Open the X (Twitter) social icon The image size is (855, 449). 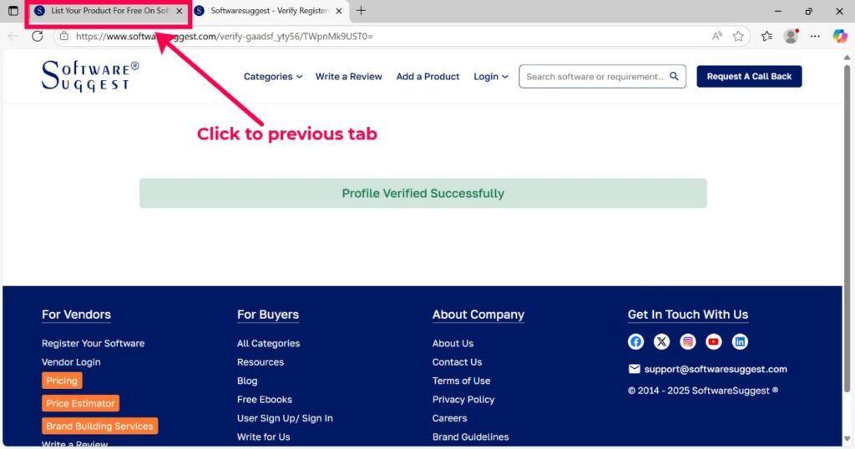(661, 341)
